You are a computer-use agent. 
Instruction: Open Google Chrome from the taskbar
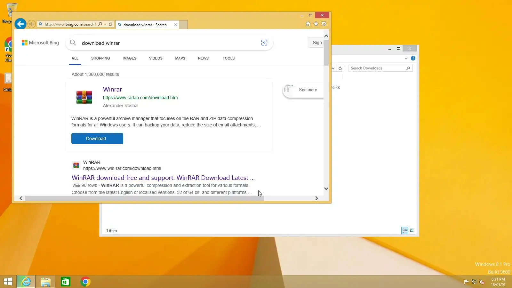click(85, 282)
